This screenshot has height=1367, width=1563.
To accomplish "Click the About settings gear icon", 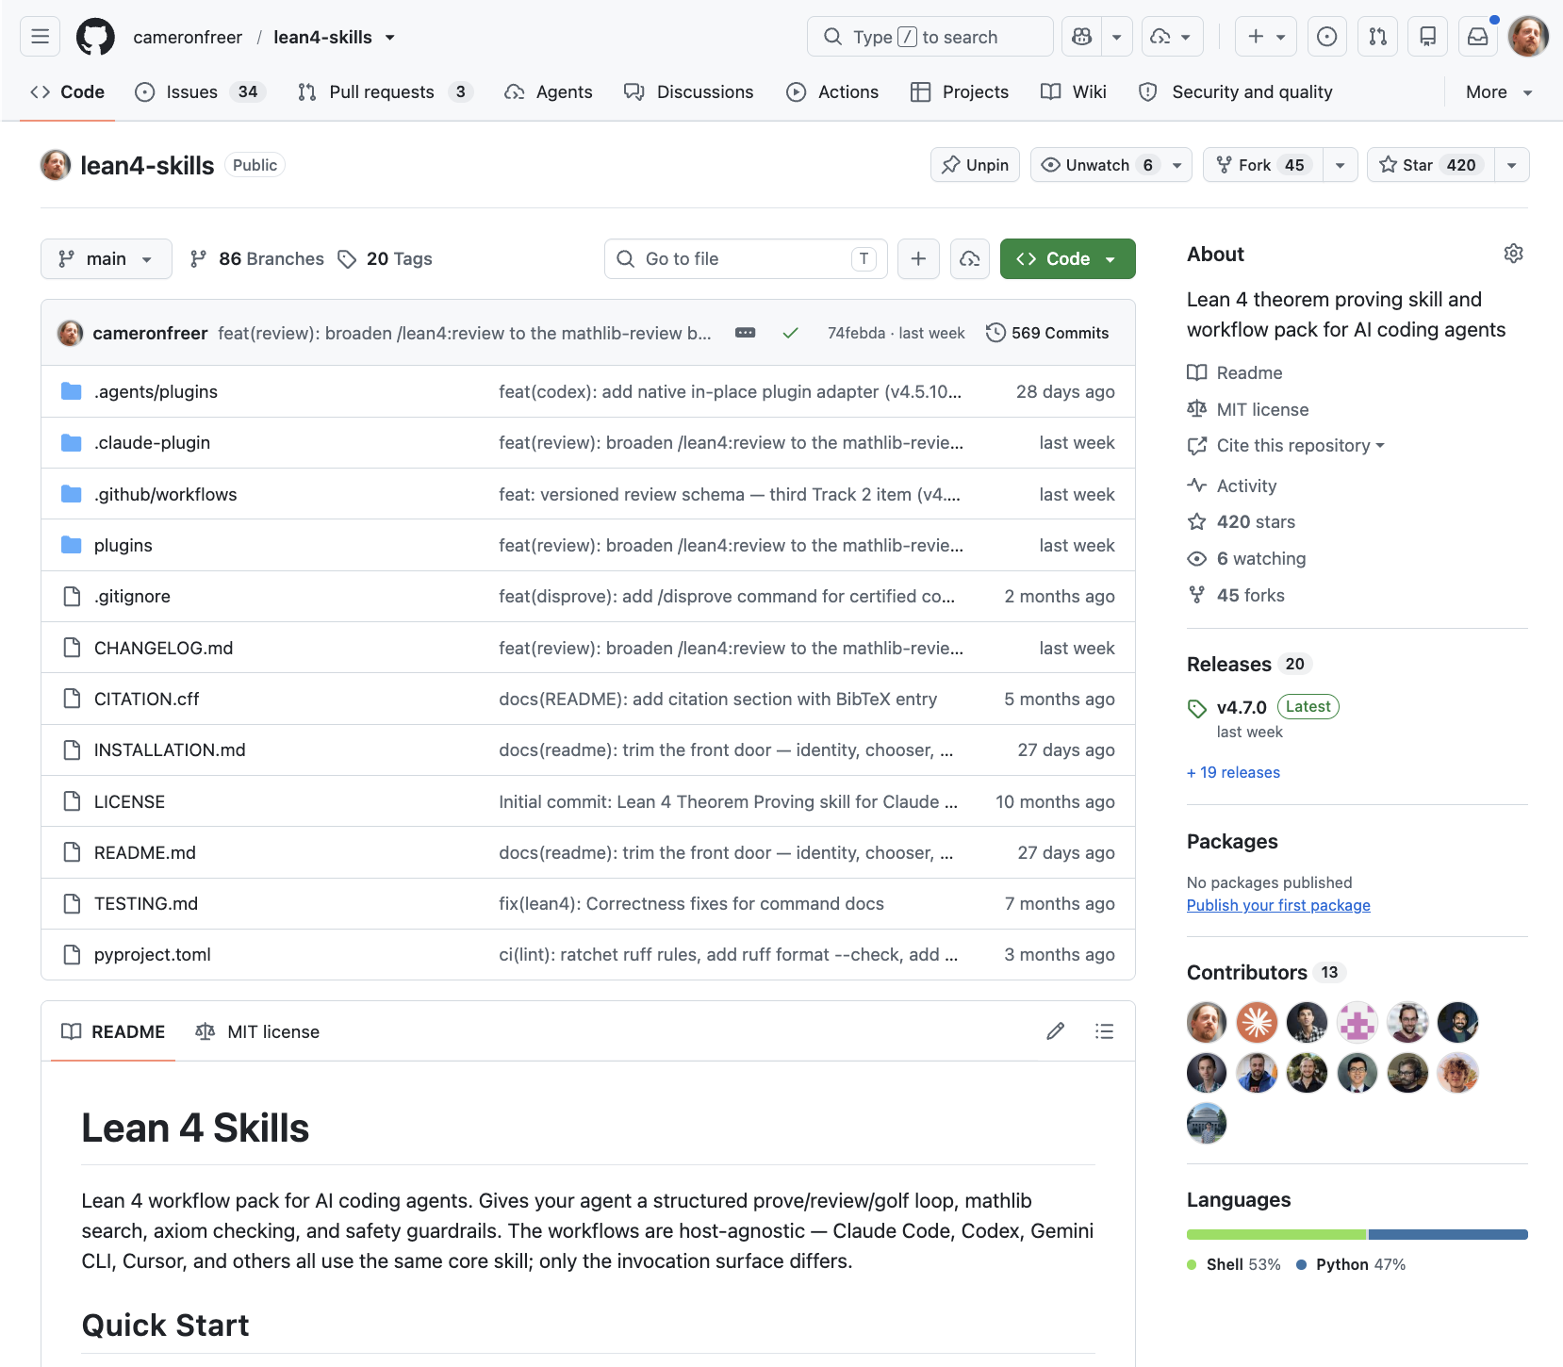I will point(1513,254).
